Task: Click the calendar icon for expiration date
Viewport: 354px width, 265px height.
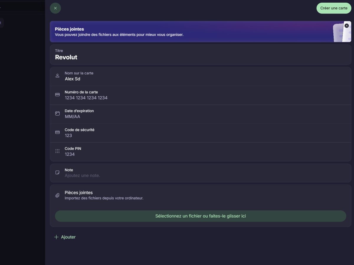Action: tap(58, 114)
